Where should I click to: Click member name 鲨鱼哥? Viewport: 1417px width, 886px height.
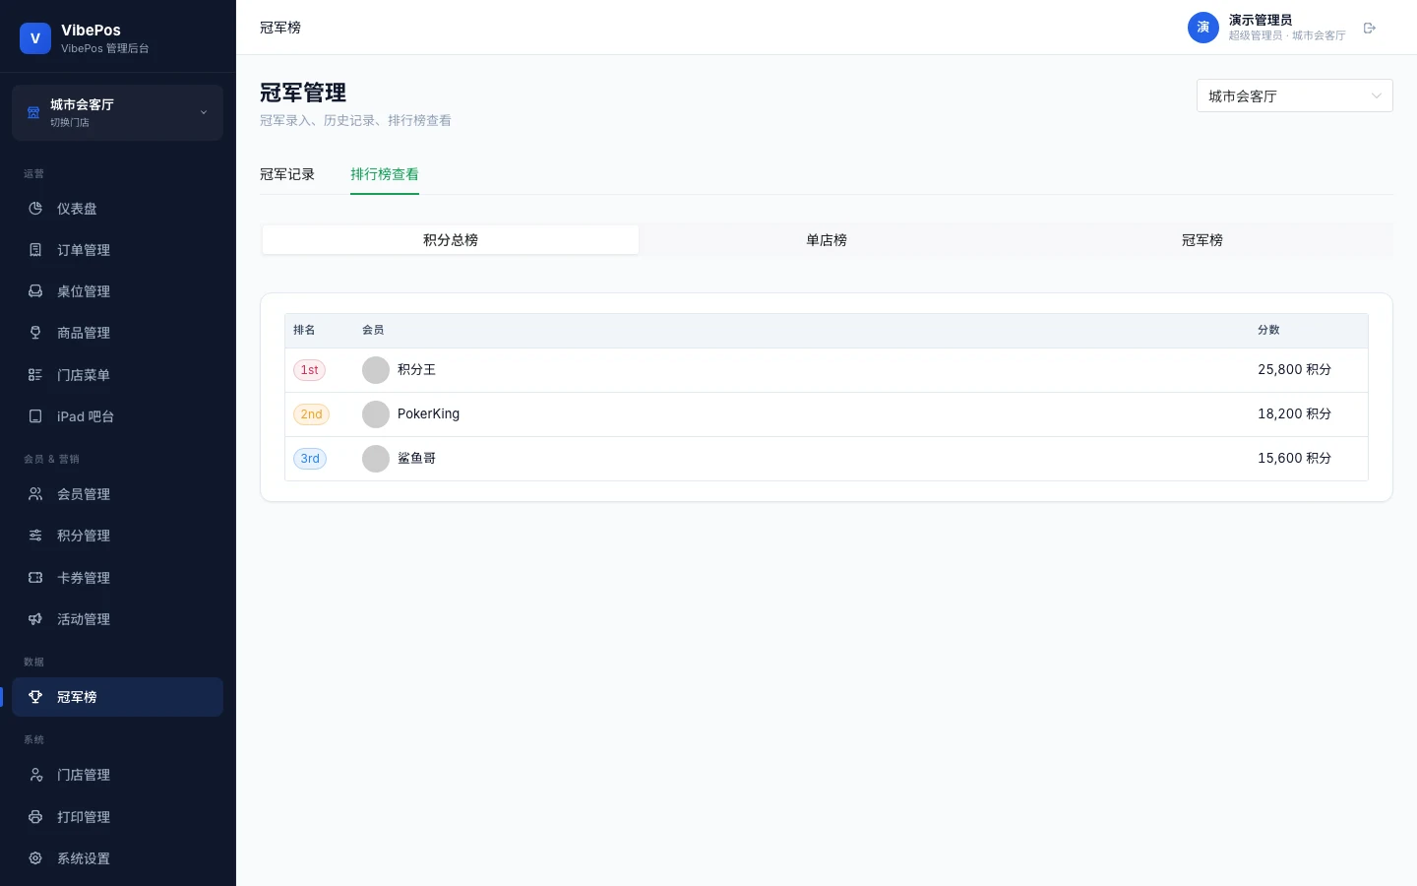tap(416, 459)
